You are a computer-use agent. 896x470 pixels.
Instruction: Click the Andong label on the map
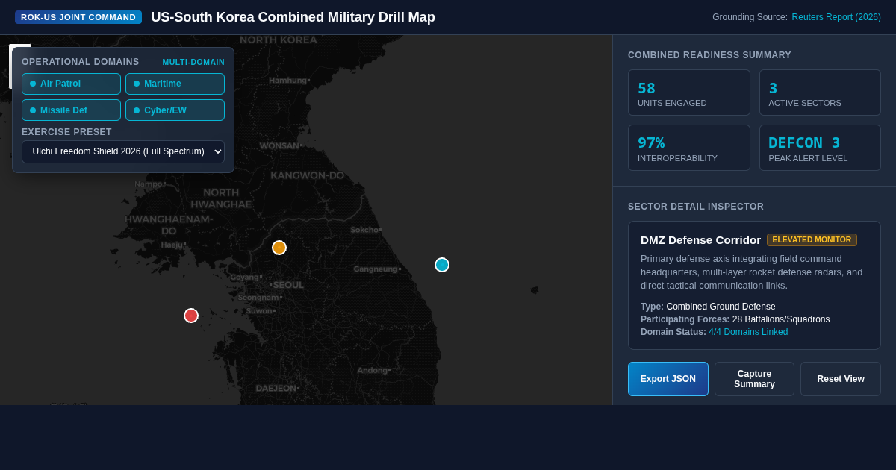click(373, 370)
